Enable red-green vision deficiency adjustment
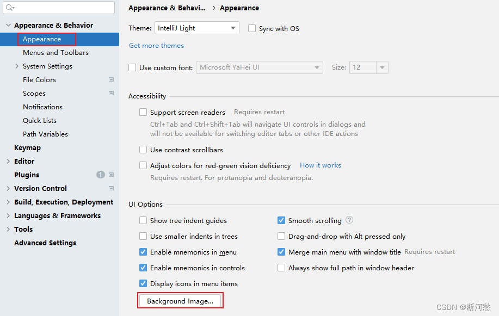The width and height of the screenshot is (499, 316). (x=143, y=165)
